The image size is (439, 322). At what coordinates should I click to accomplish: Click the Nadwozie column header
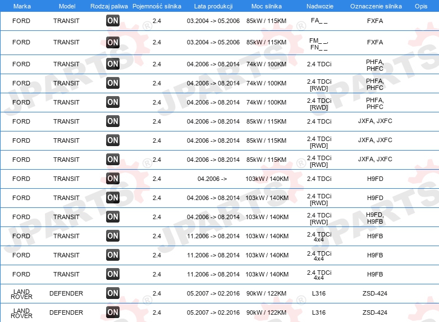coord(320,6)
